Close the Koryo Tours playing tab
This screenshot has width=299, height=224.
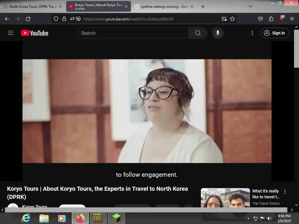(x=126, y=6)
